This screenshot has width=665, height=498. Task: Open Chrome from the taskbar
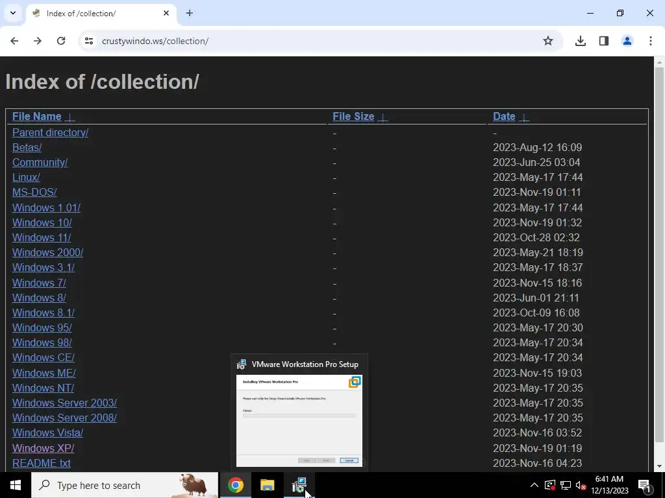point(236,485)
